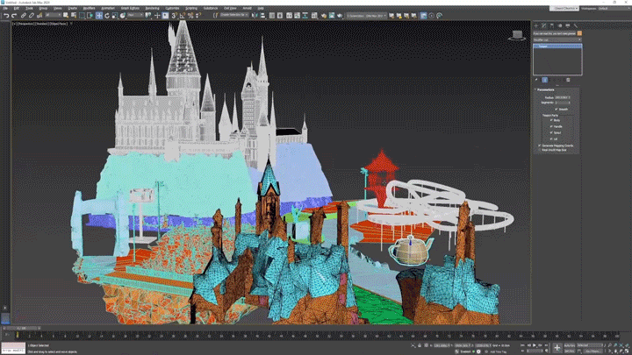Click the object color swatch beside name
This screenshot has width=632, height=355.
[578, 33]
